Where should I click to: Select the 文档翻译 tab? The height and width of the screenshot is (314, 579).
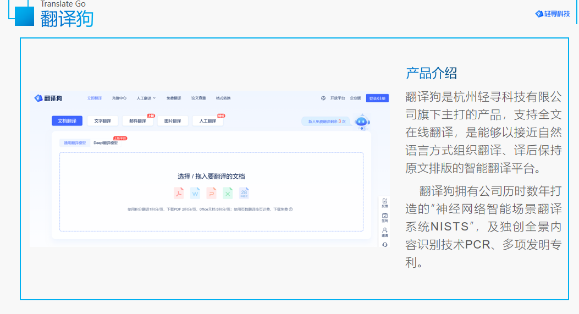click(67, 121)
